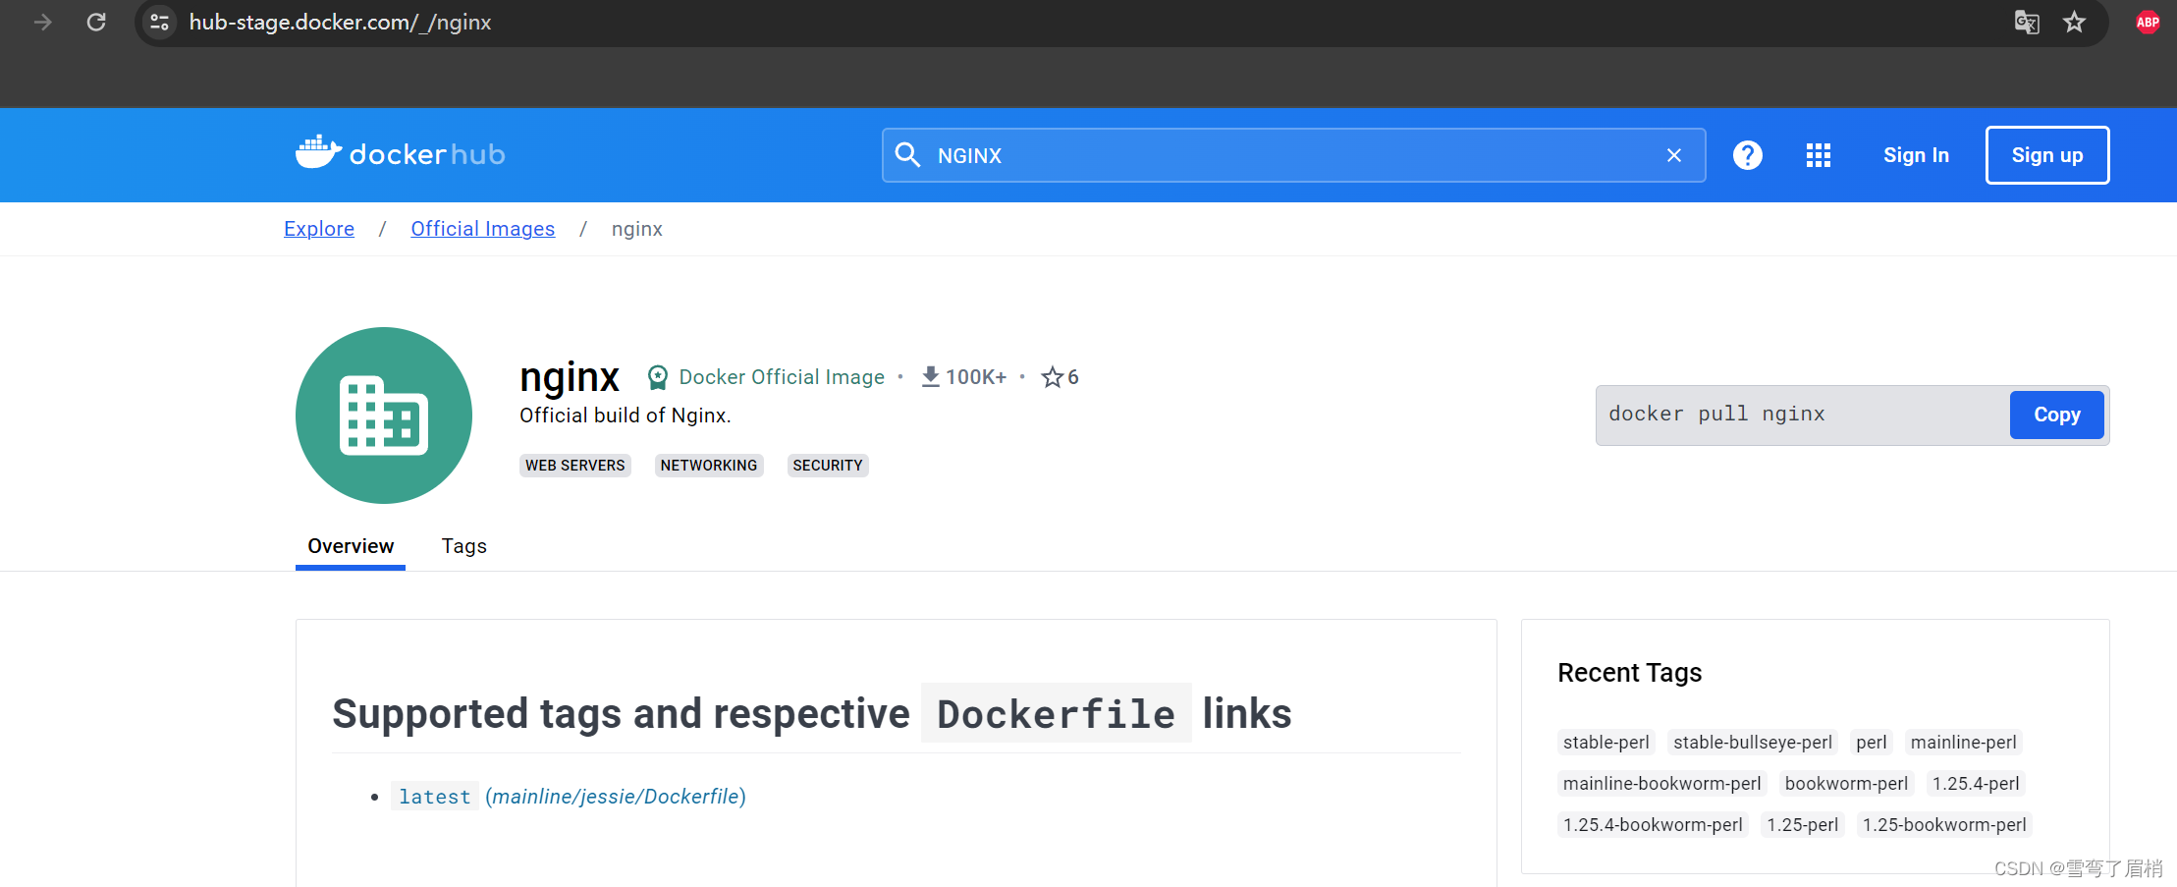The image size is (2177, 887).
Task: Reload the page with refresh icon
Action: point(96,22)
